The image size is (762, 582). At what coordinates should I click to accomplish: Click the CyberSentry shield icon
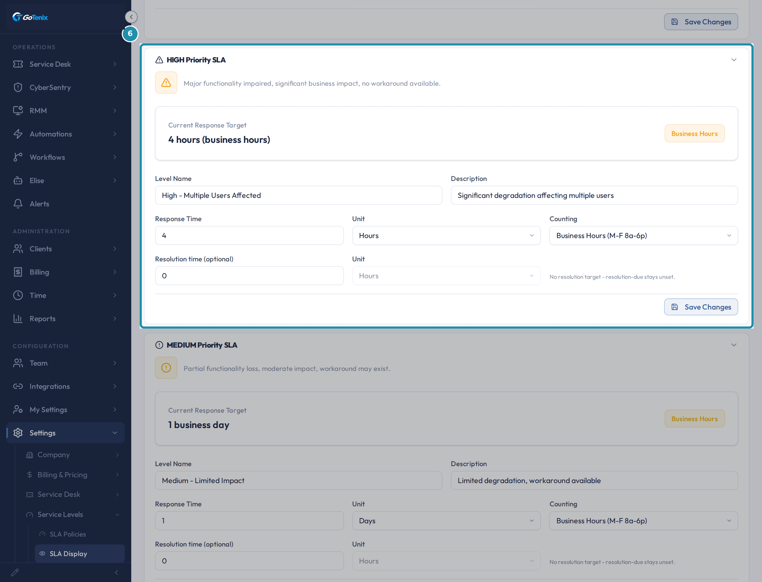pos(18,87)
